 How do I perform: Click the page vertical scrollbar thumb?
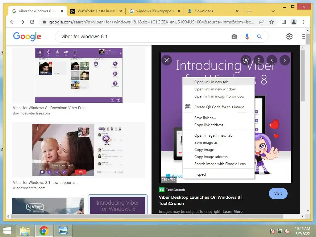point(308,39)
